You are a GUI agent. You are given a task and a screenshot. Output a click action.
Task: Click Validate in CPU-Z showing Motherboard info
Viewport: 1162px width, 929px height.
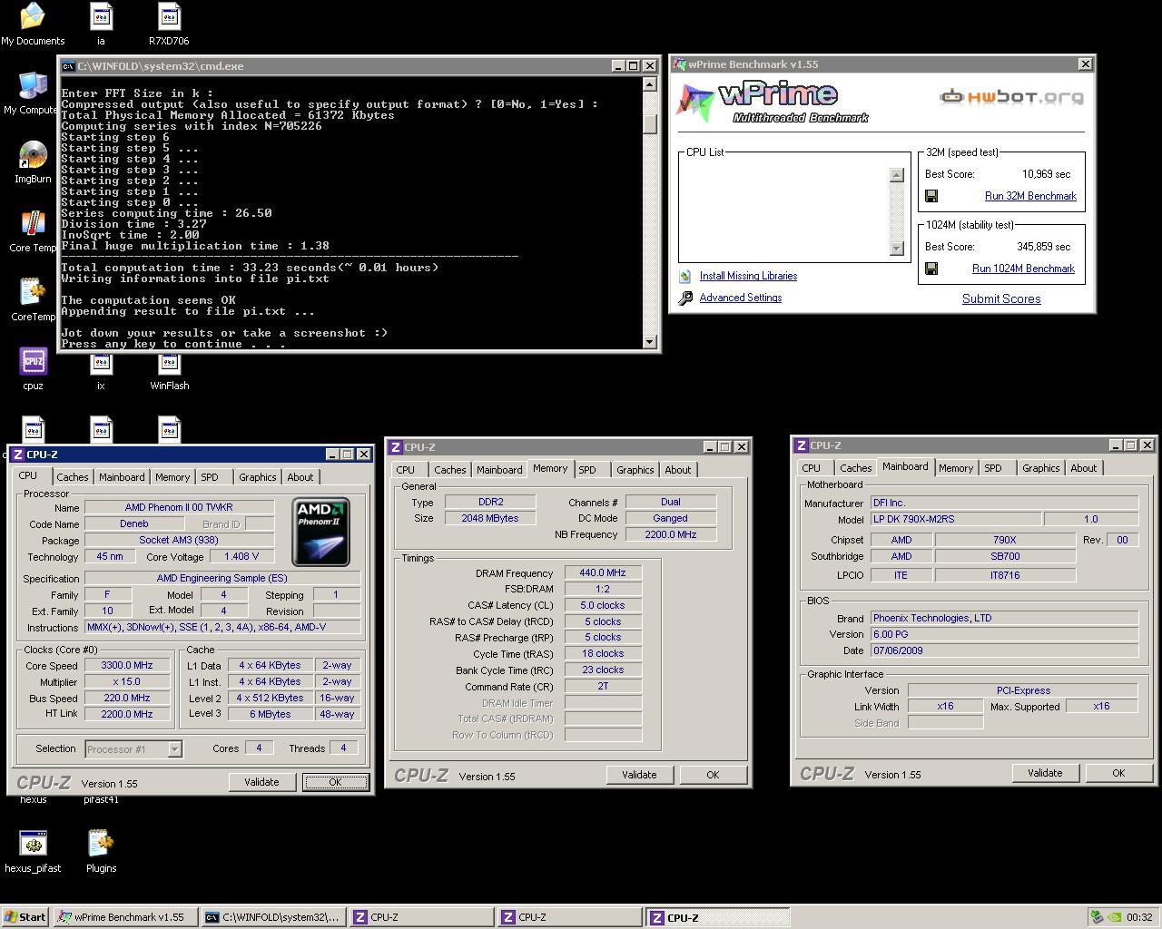pos(1045,773)
